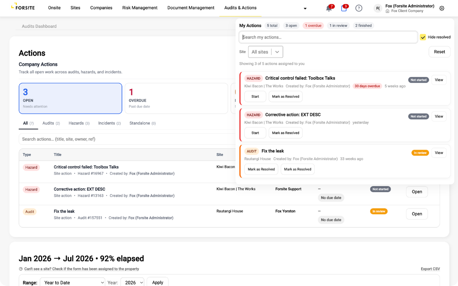Open the help question mark icon

(359, 8)
